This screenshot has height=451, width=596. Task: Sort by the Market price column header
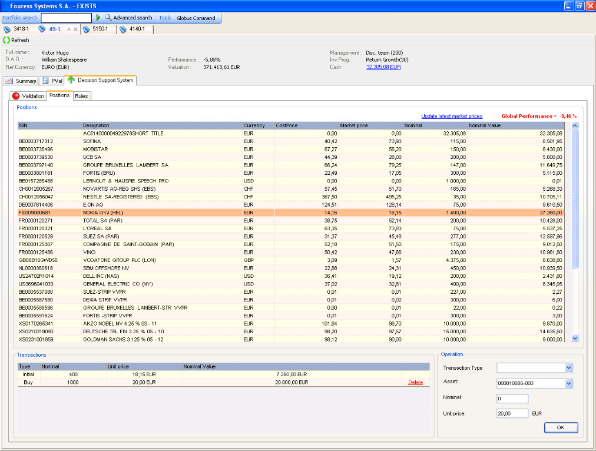[x=370, y=125]
